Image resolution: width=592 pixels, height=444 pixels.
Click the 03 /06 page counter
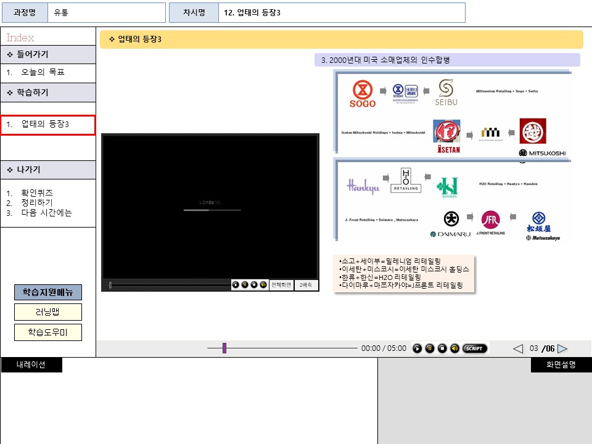coord(542,348)
